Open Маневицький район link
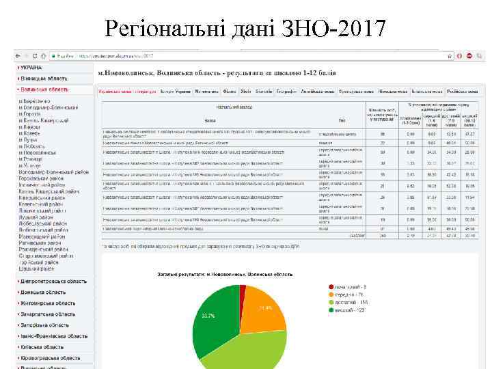492x369 pixels. (42, 236)
